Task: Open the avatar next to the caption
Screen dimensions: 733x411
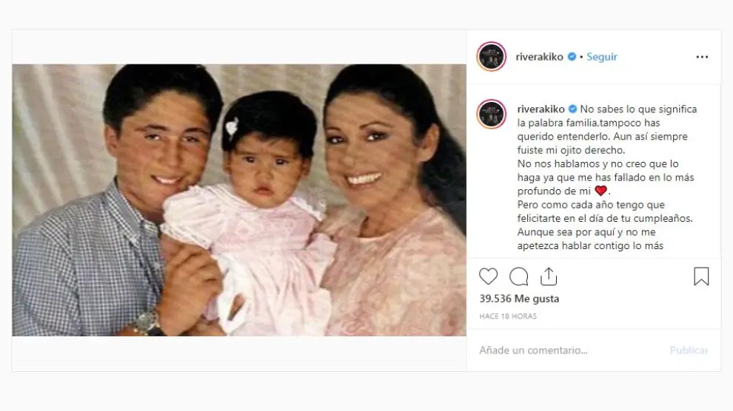Action: point(492,114)
